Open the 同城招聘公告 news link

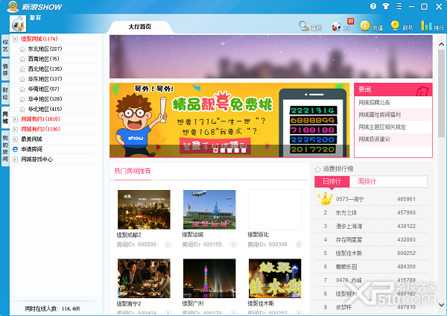coord(374,103)
